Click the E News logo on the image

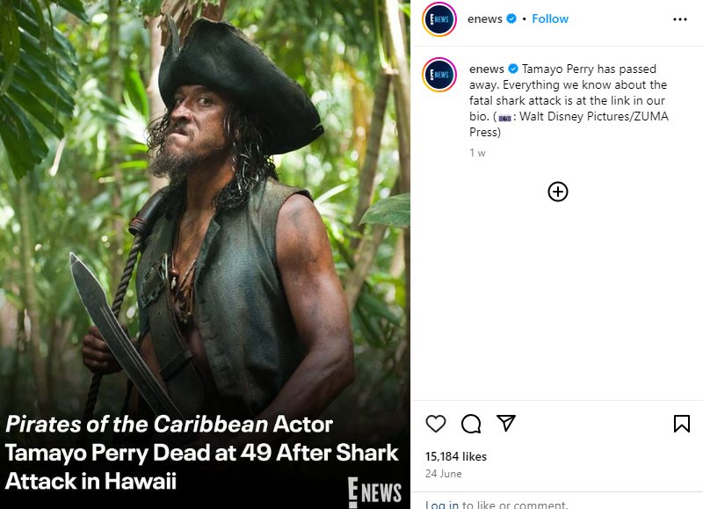[x=373, y=491]
